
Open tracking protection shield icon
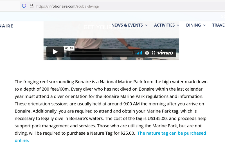[x=24, y=6]
